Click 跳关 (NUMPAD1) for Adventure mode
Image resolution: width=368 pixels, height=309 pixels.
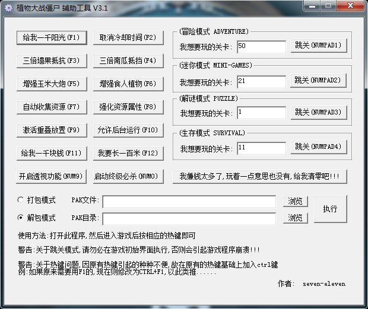click(x=319, y=46)
